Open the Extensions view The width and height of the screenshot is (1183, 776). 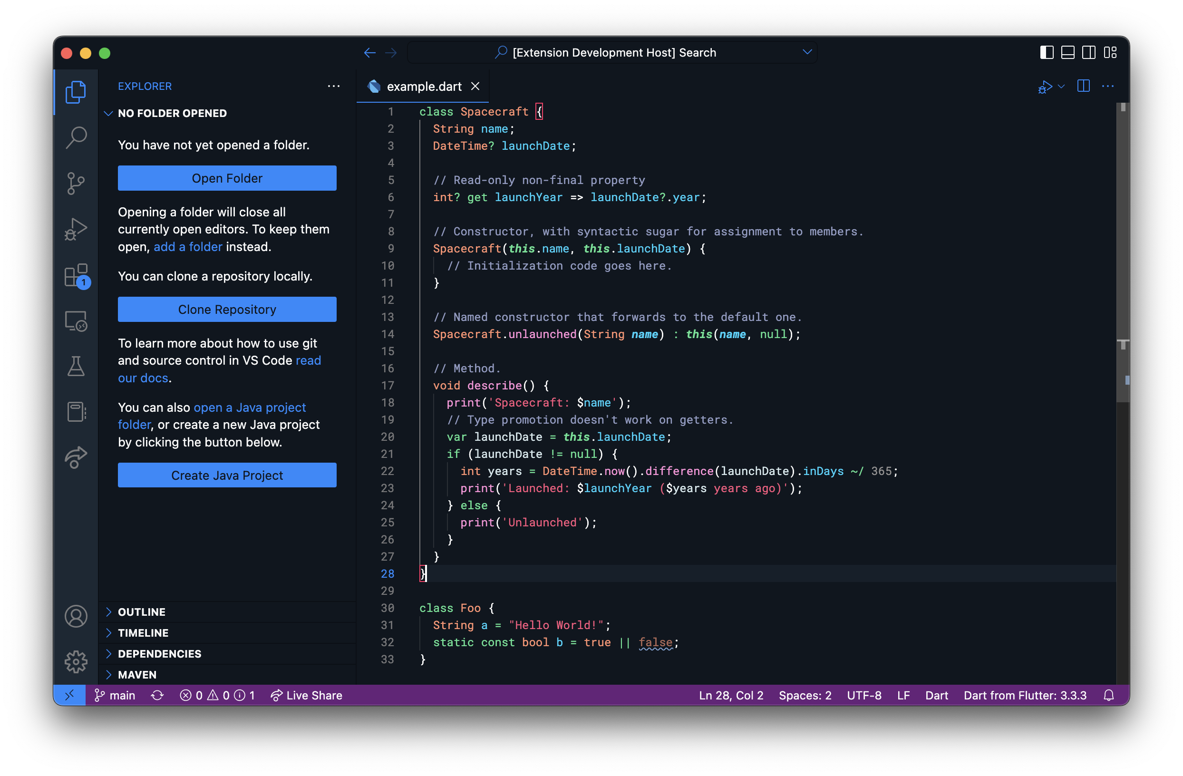coord(76,275)
